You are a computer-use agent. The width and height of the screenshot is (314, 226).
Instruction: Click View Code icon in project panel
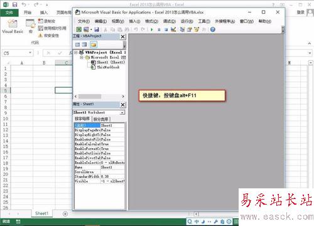point(78,45)
